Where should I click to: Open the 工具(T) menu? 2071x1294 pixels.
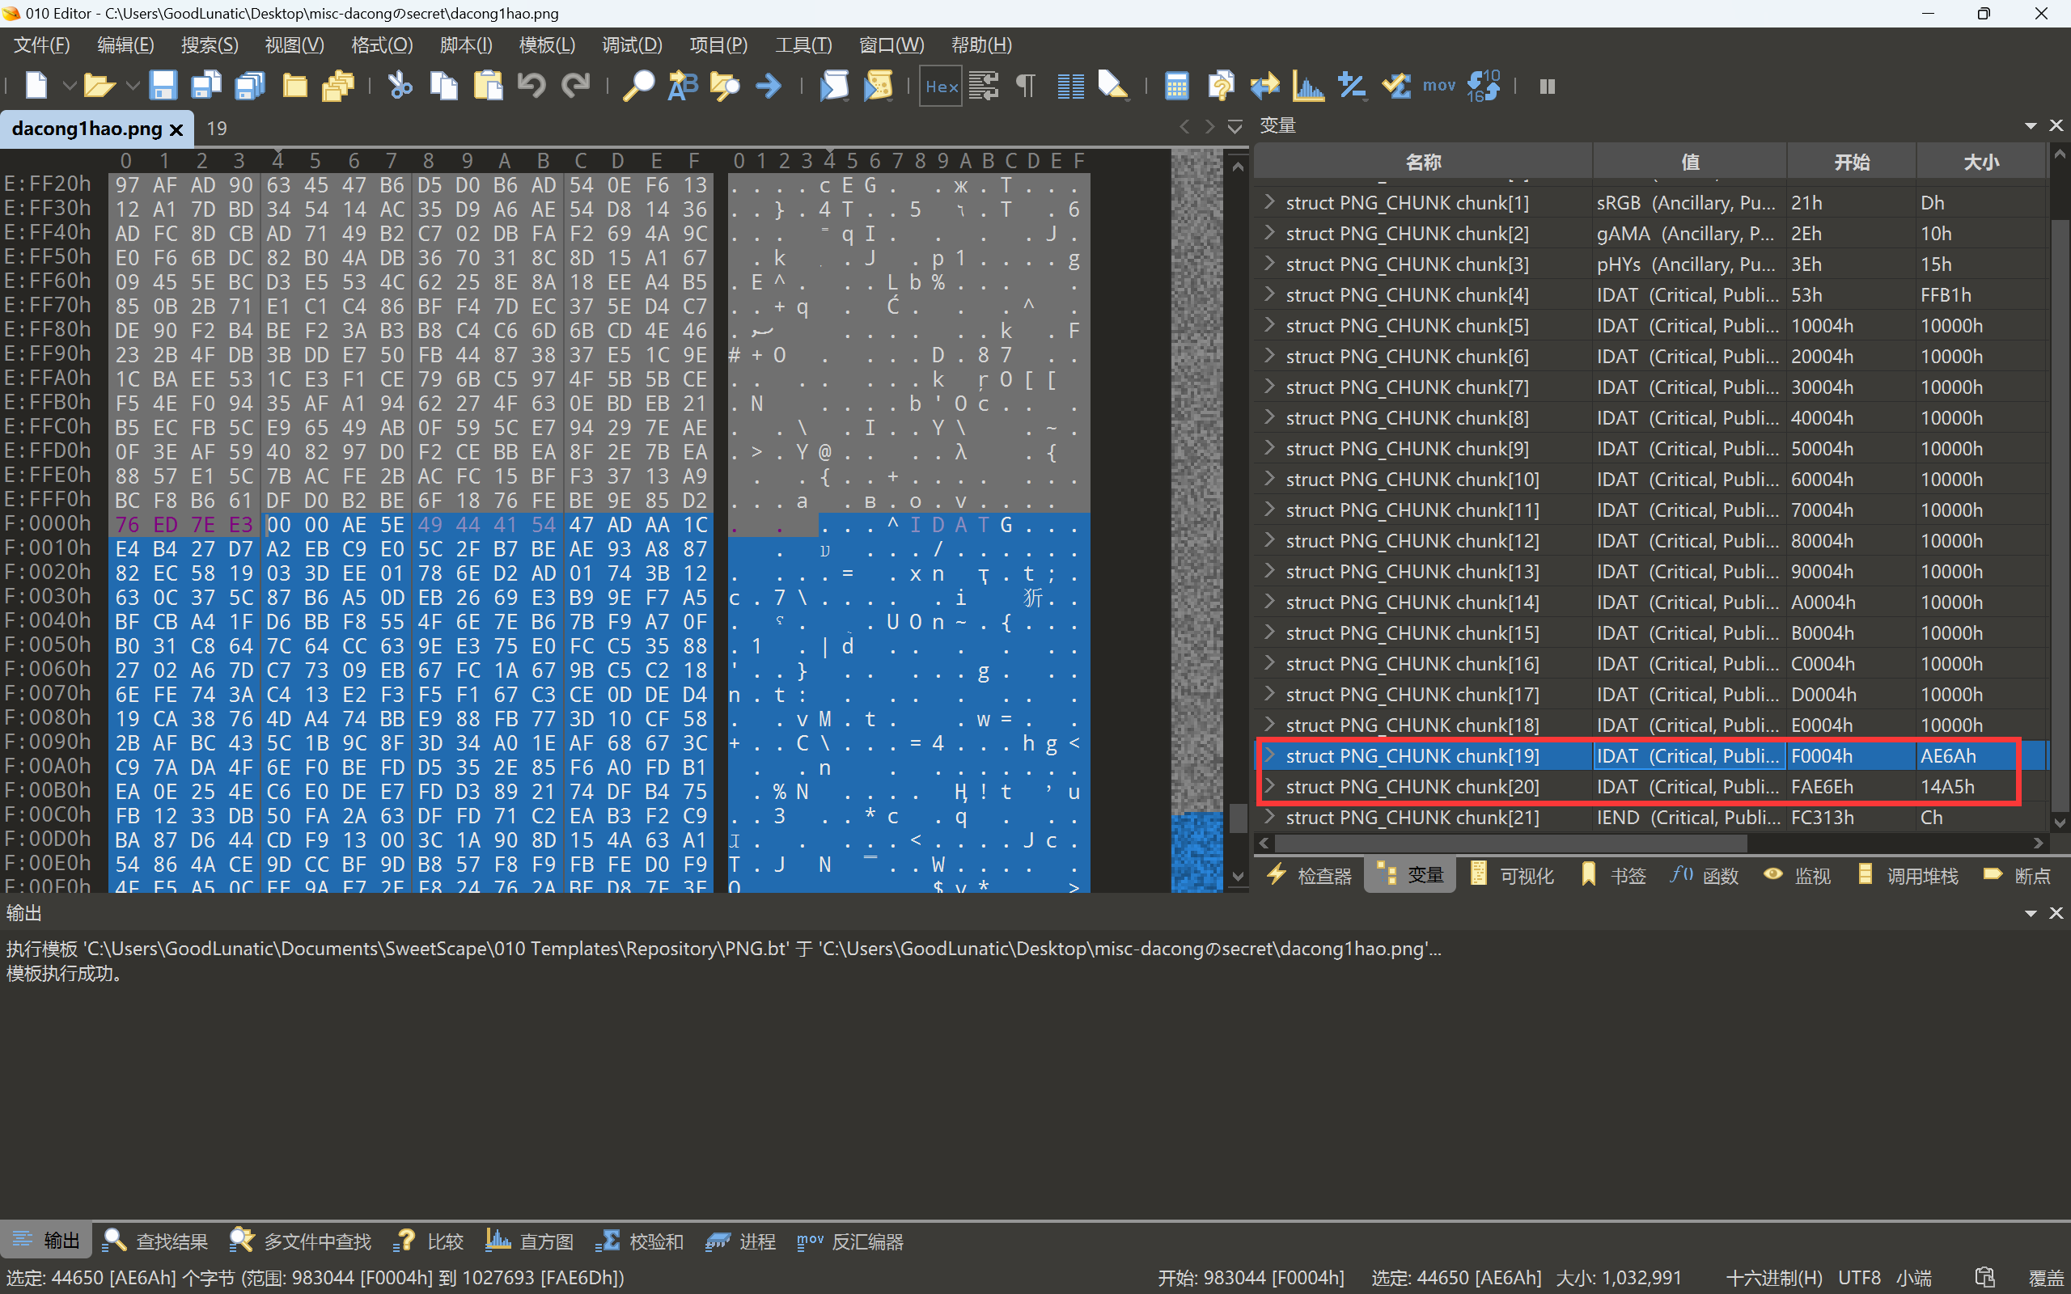pos(803,44)
